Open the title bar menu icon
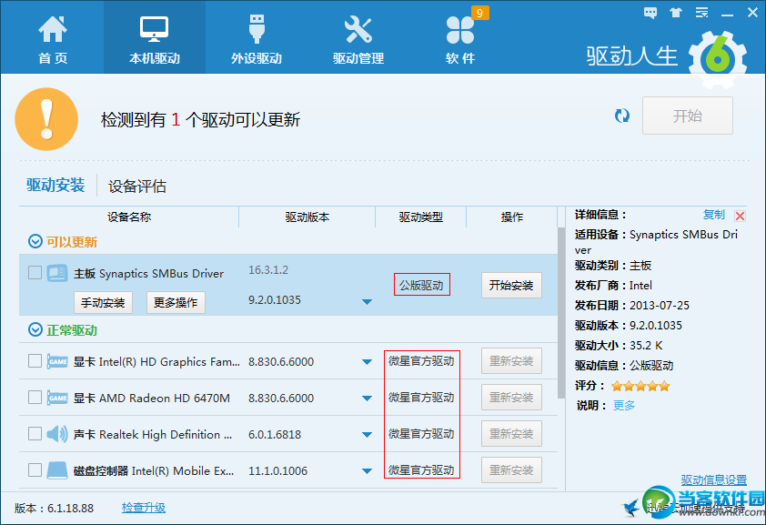The width and height of the screenshot is (766, 525). (701, 13)
